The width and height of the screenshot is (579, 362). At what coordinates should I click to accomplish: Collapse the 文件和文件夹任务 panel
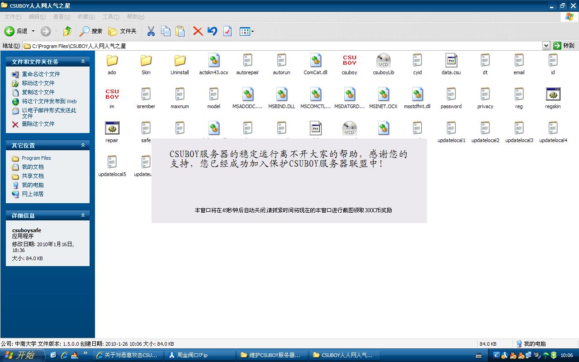point(83,62)
